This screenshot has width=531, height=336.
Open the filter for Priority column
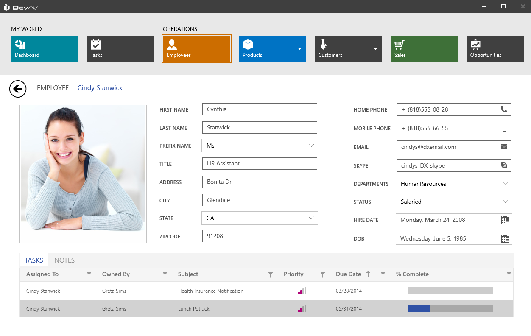click(323, 275)
